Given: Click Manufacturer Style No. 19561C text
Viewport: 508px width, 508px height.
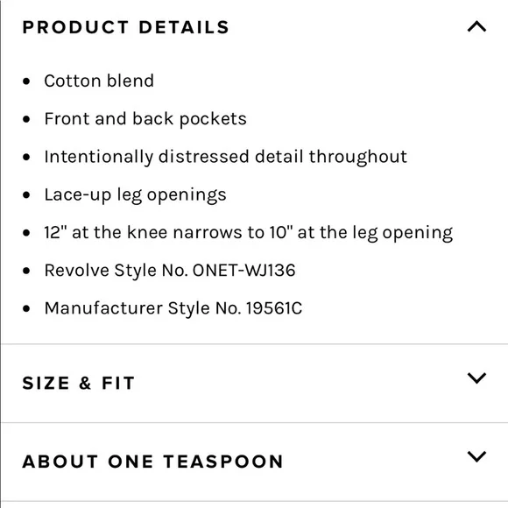Looking at the screenshot, I should 173,308.
